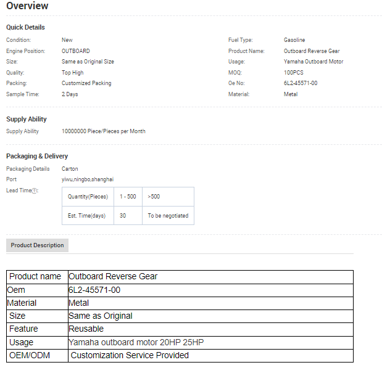This screenshot has height=373, width=382.
Task: Select the Gasoline fuel type value
Action: pos(294,40)
